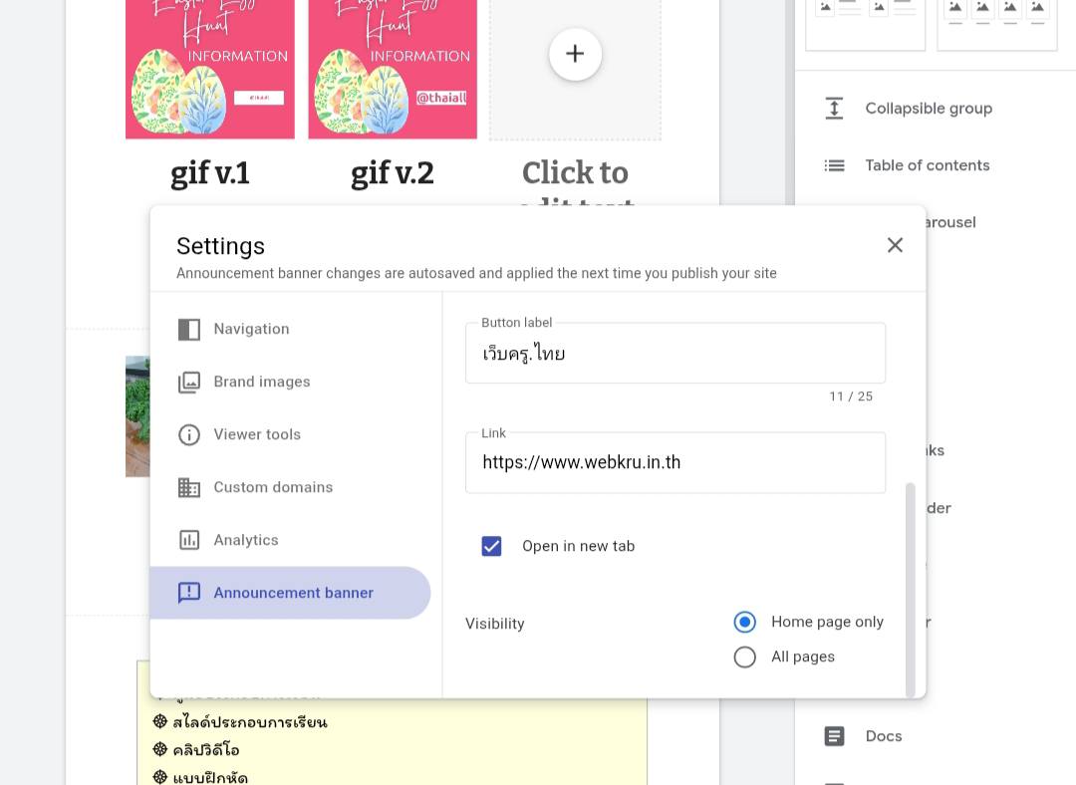
Task: Click the Brand images icon
Action: 188,383
